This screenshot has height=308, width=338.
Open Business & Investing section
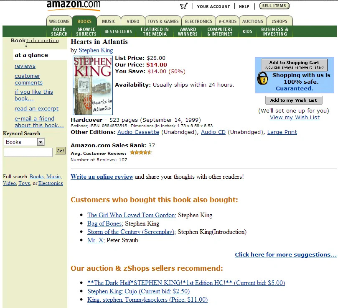coord(274,31)
